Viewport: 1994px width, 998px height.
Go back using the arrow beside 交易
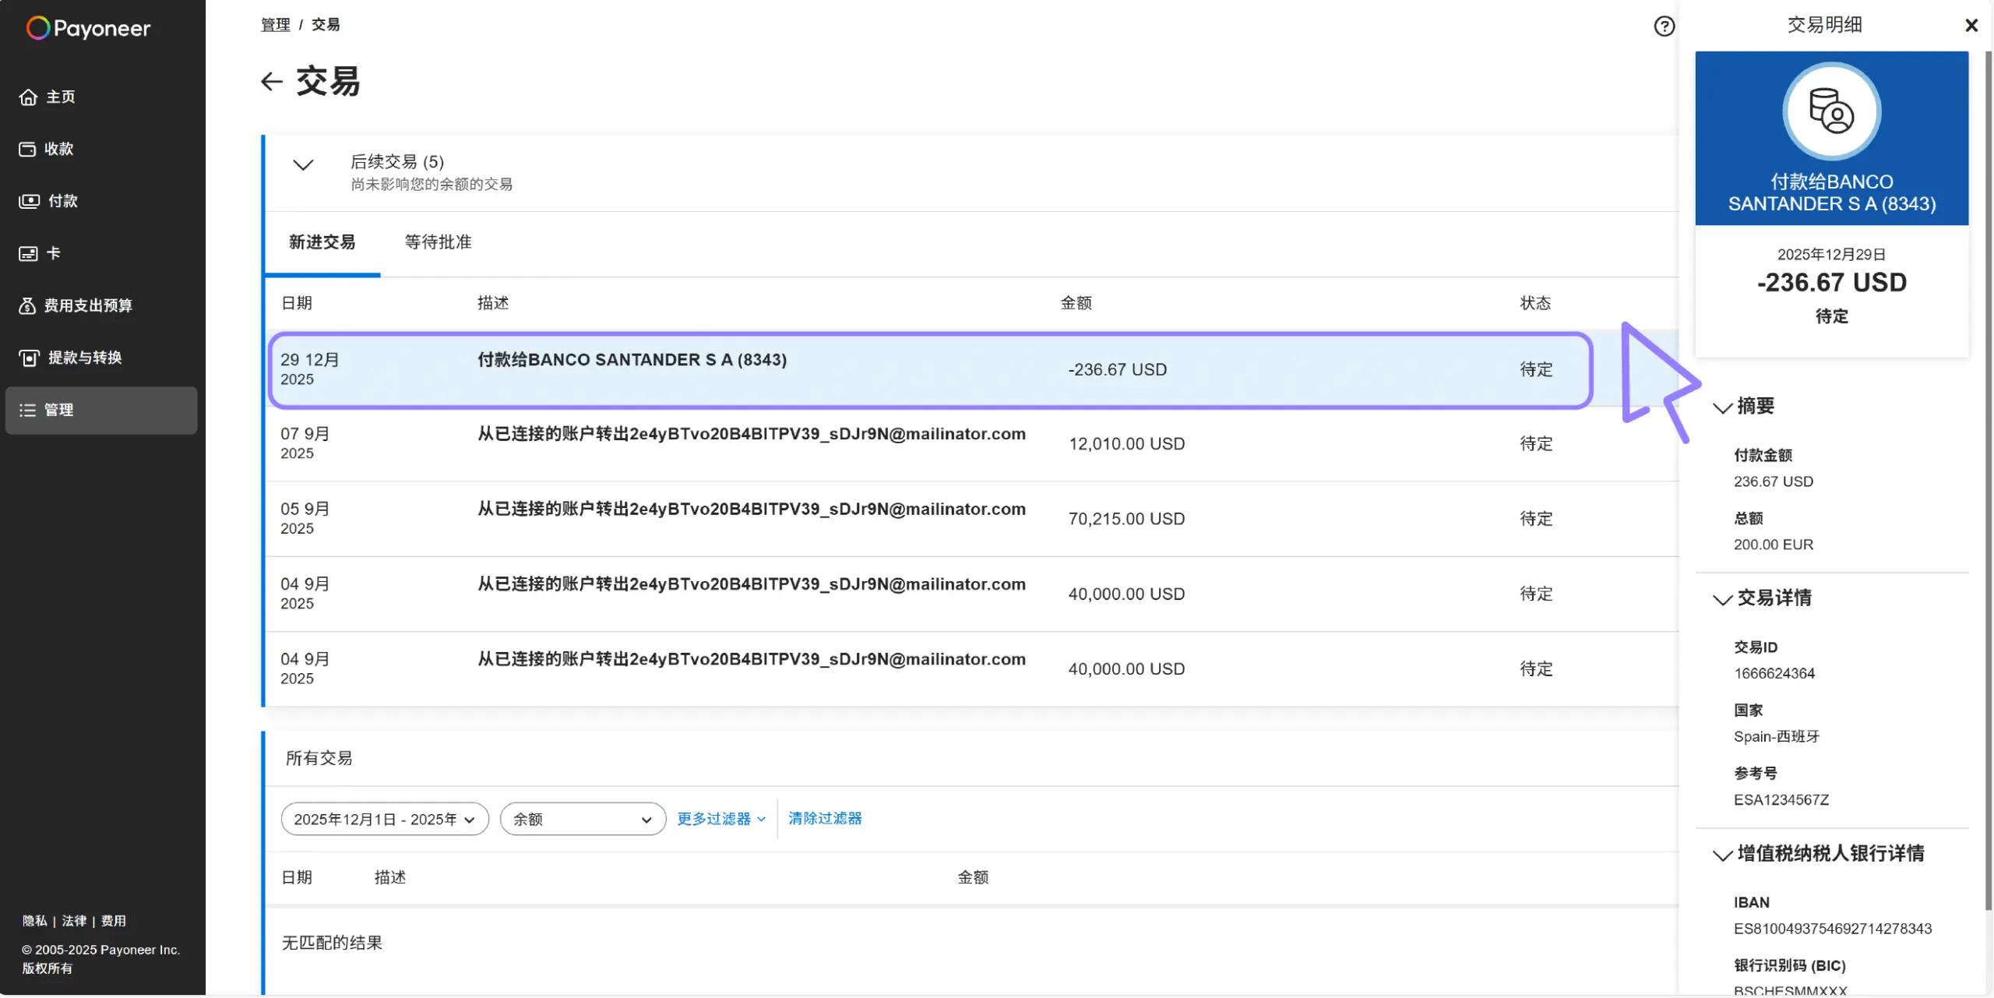(x=271, y=82)
